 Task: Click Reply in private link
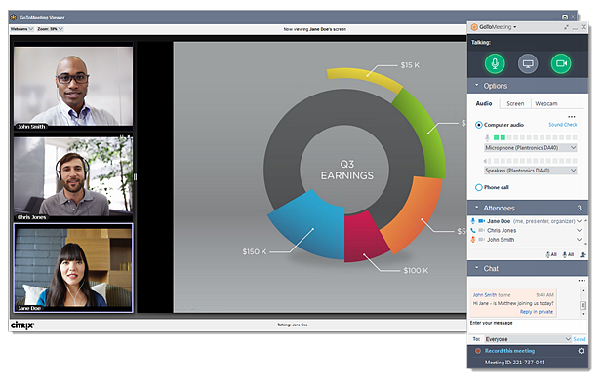coord(537,312)
